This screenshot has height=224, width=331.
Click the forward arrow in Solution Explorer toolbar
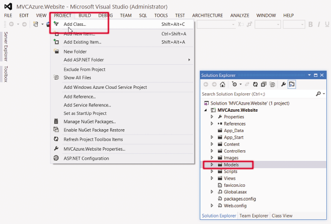(x=214, y=84)
